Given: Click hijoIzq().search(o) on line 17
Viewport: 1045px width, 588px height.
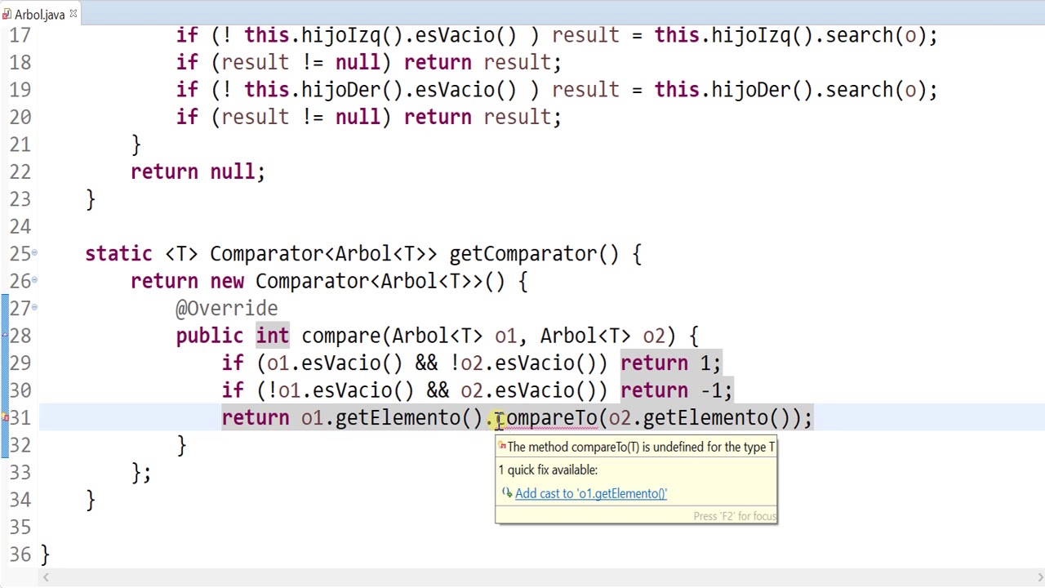Looking at the screenshot, I should click(x=818, y=36).
